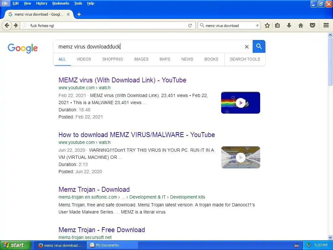This screenshot has height=250, width=333.
Task: Open the File menu
Action: 5,3
